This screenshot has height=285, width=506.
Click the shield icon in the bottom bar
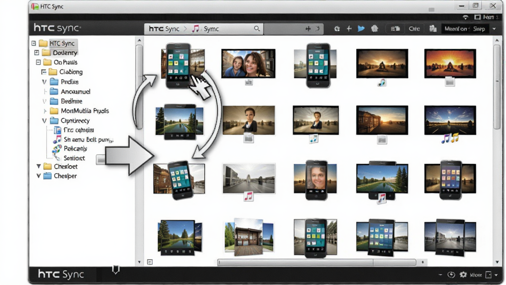point(116,270)
